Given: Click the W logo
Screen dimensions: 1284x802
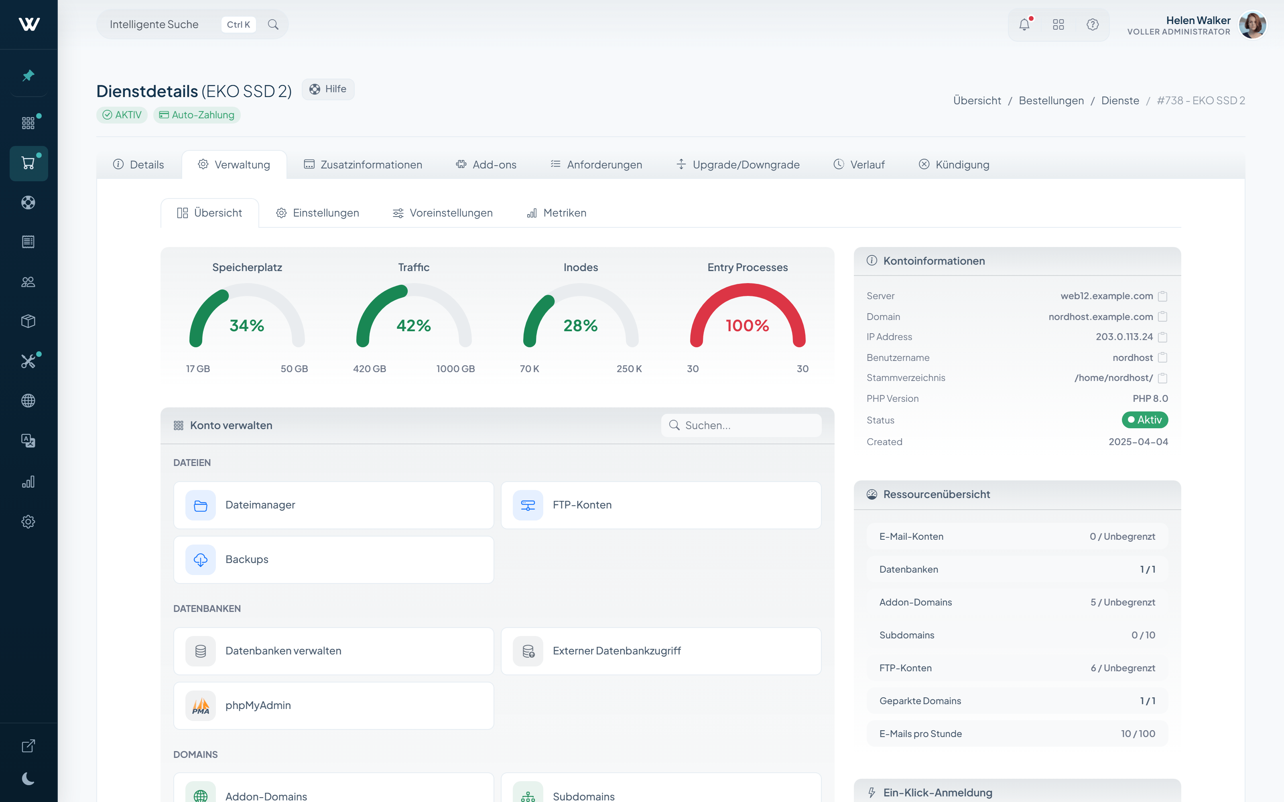Looking at the screenshot, I should click(x=28, y=24).
